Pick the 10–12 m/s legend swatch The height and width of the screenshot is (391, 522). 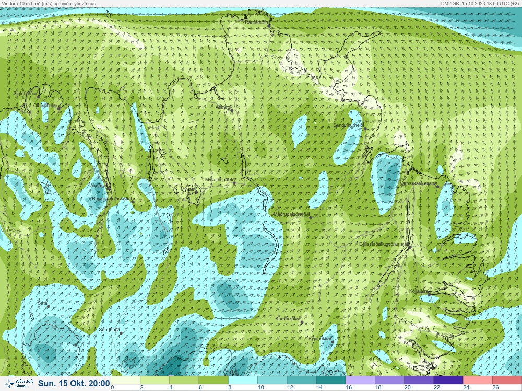pyautogui.click(x=272, y=380)
